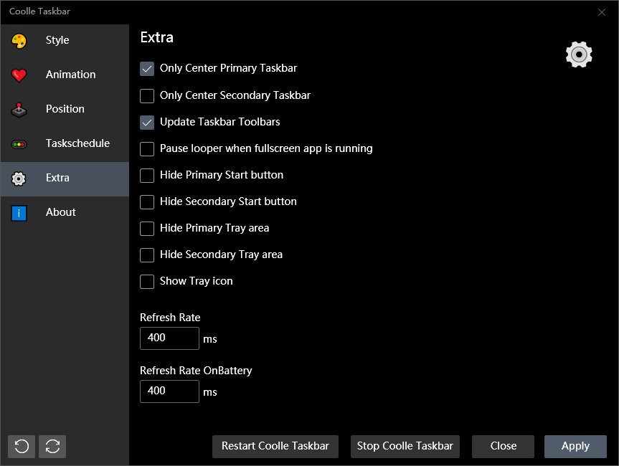Click the About info icon
The height and width of the screenshot is (466, 619).
point(19,213)
